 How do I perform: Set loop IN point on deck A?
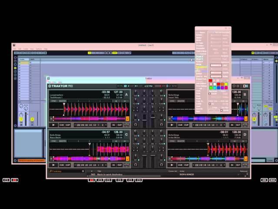113,125
